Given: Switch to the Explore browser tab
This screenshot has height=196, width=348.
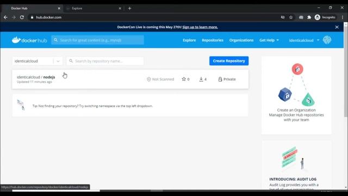Looking at the screenshot, I should (x=93, y=9).
